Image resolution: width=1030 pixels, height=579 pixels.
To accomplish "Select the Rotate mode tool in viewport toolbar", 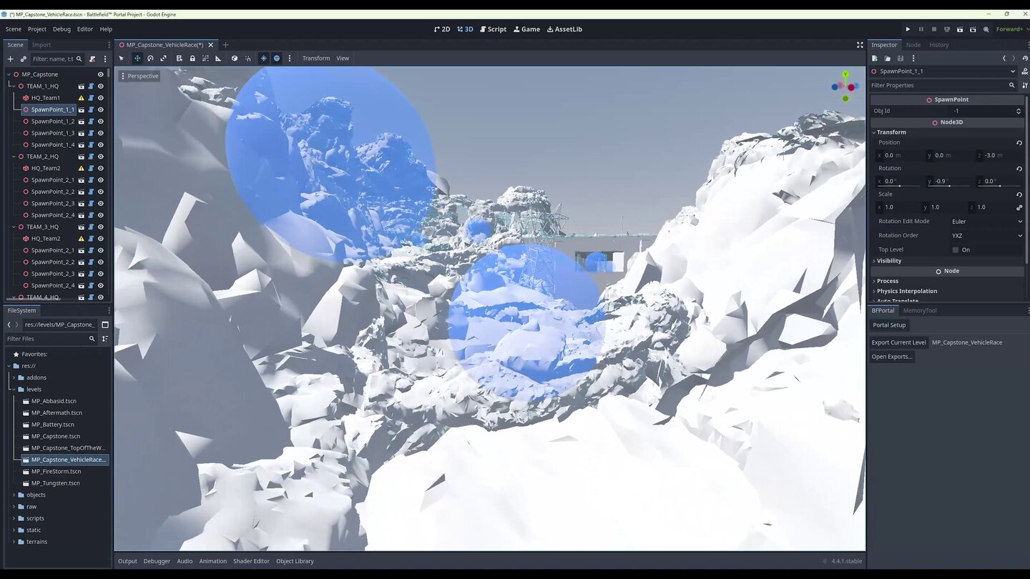I will point(150,59).
